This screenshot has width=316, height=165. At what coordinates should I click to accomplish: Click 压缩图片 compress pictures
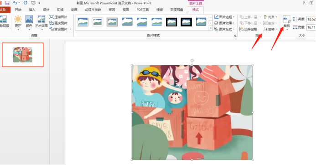coord(58,17)
